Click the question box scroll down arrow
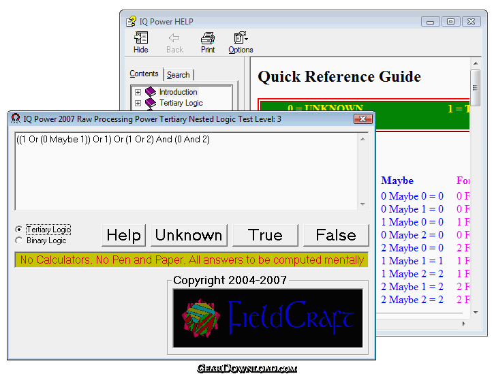The height and width of the screenshot is (374, 494). pyautogui.click(x=362, y=204)
